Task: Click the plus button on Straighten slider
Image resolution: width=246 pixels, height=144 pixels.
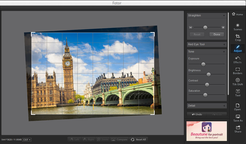Action: pos(223,28)
